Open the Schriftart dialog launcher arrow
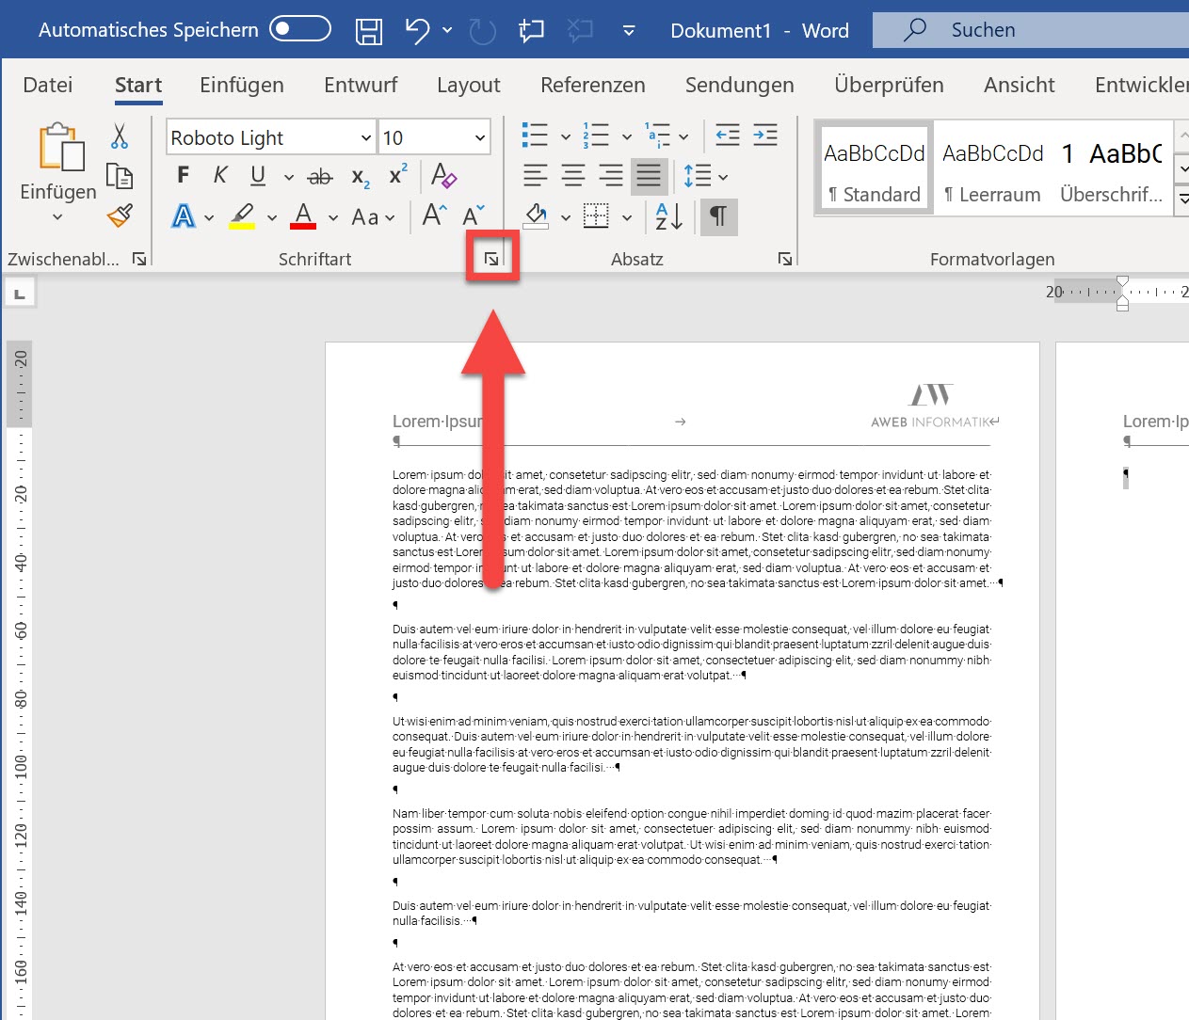 click(x=491, y=259)
